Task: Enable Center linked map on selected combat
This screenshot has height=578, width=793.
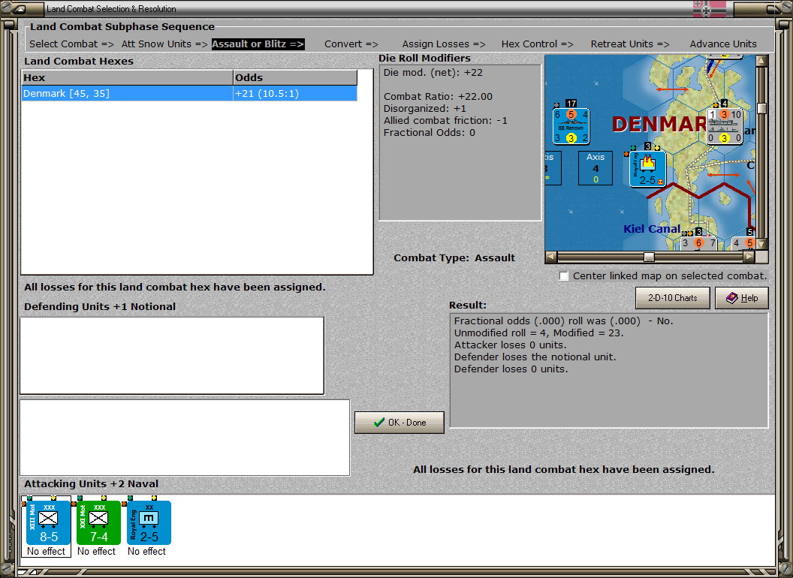Action: tap(564, 276)
